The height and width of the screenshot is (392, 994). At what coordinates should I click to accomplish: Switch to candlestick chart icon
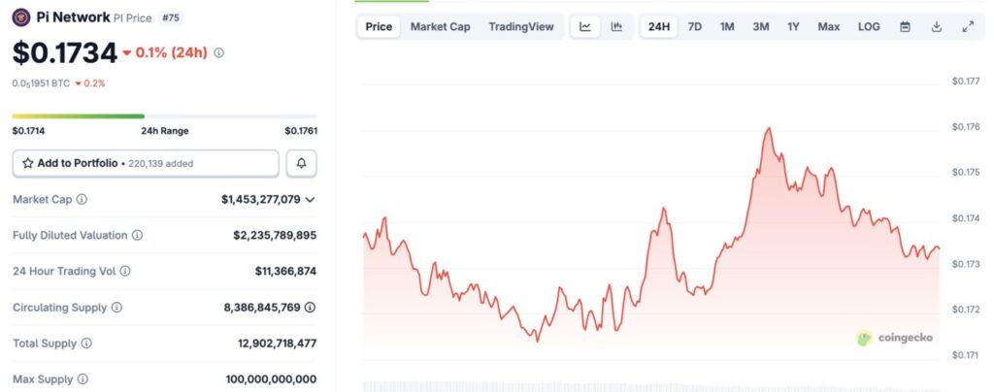[x=616, y=26]
